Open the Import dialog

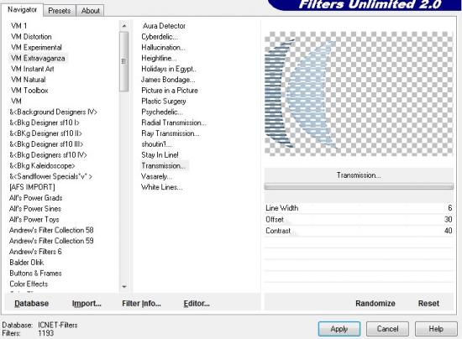pyautogui.click(x=87, y=304)
